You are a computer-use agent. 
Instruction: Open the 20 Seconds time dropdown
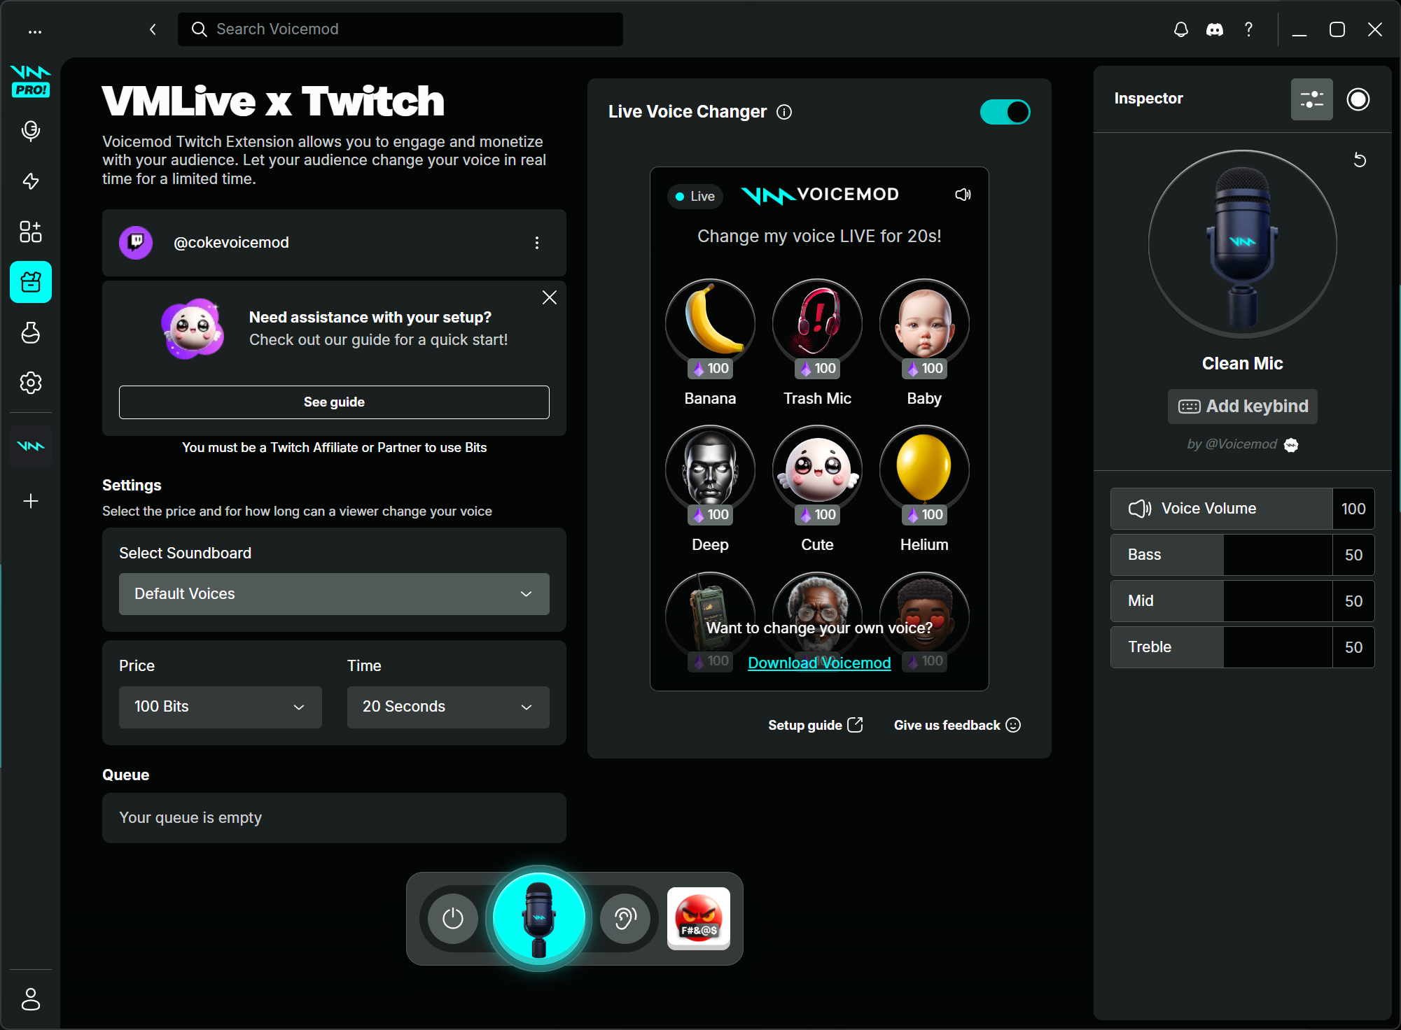click(x=448, y=707)
